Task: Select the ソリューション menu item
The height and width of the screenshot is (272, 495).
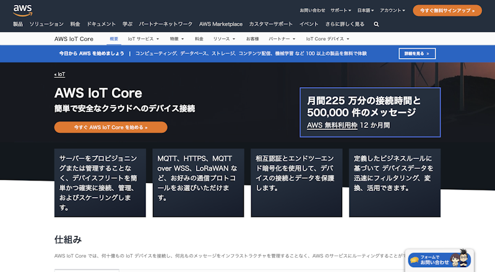Action: (46, 24)
